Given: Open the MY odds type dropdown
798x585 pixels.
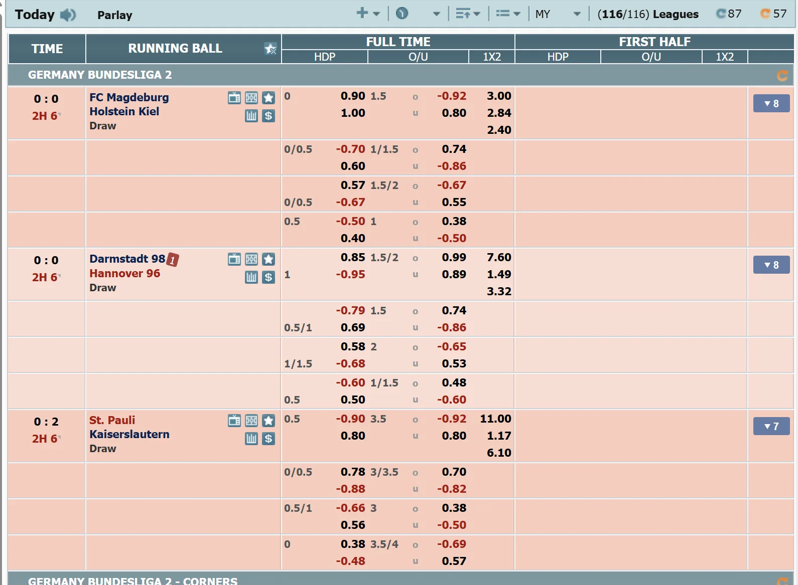Looking at the screenshot, I should coord(558,14).
